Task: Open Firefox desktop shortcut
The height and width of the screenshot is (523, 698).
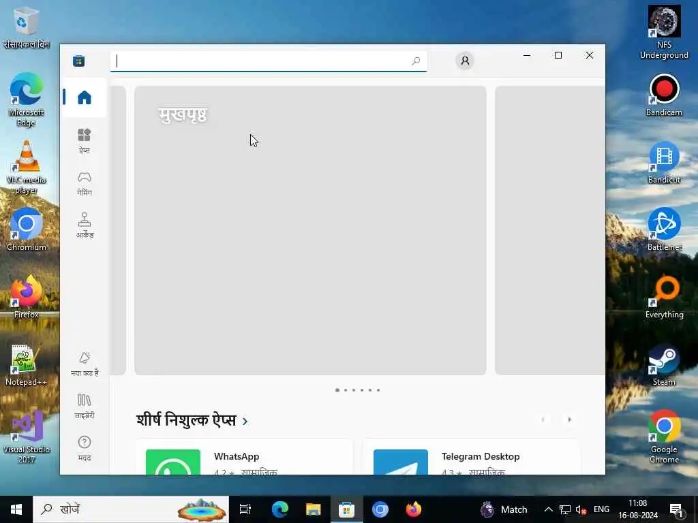Action: pos(27,297)
